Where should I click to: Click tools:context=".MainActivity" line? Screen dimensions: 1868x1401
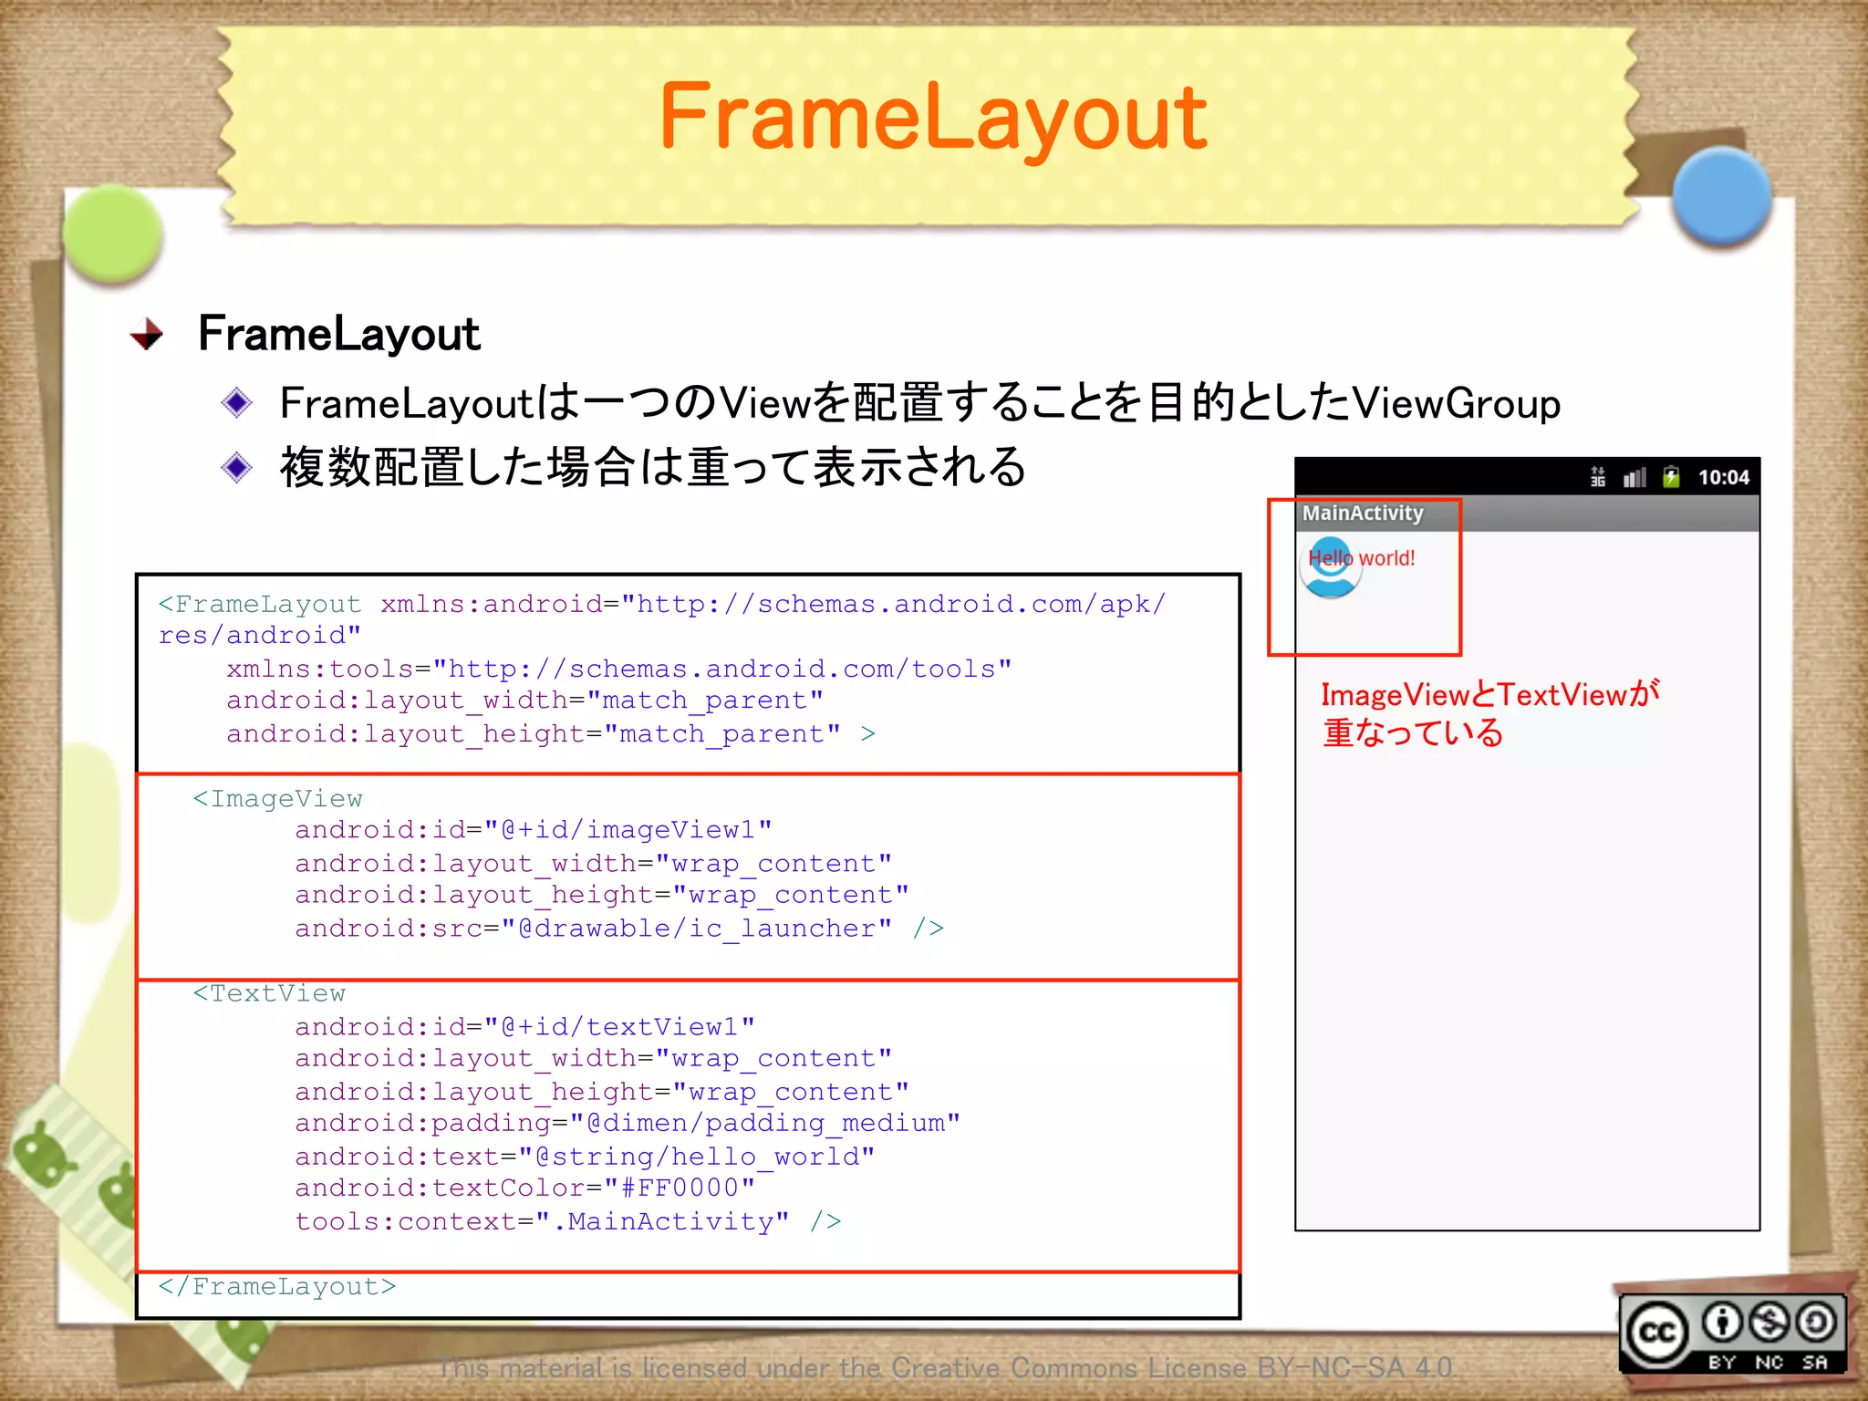tap(568, 1222)
